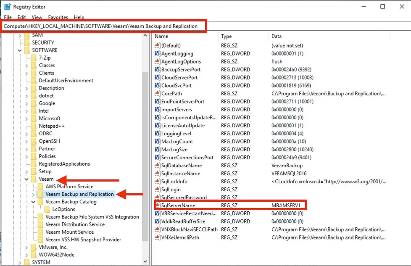Select the VBRServiceRestartNeed... value name
411x266 pixels.
pos(189,213)
